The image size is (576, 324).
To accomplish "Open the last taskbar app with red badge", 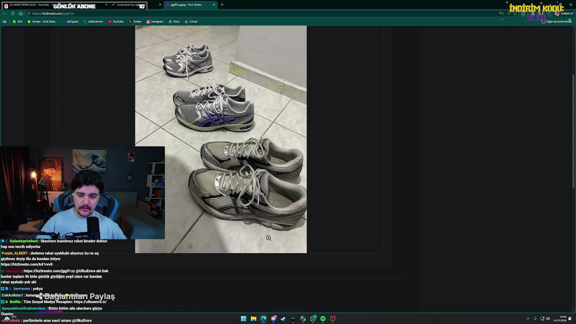I will (333, 319).
